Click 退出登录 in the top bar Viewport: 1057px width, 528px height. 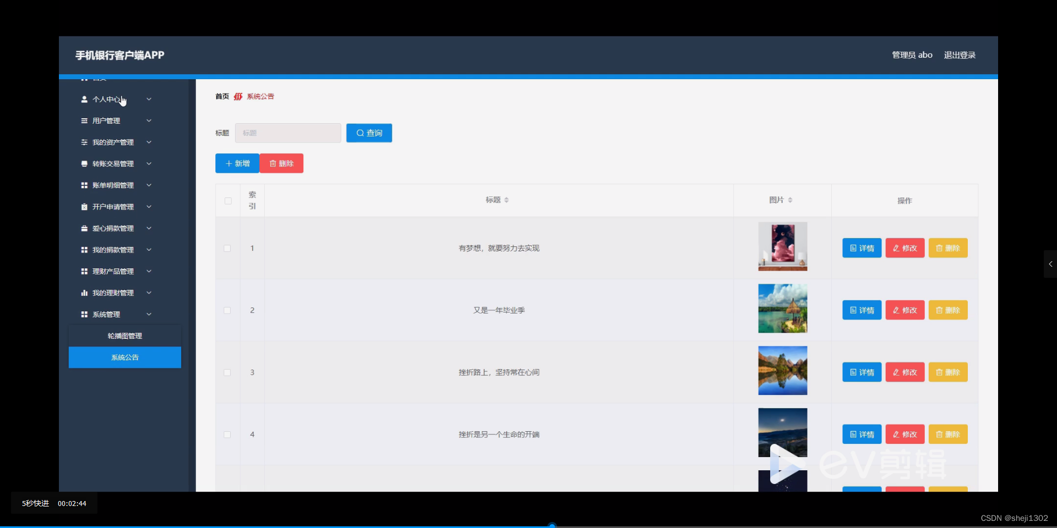point(960,55)
